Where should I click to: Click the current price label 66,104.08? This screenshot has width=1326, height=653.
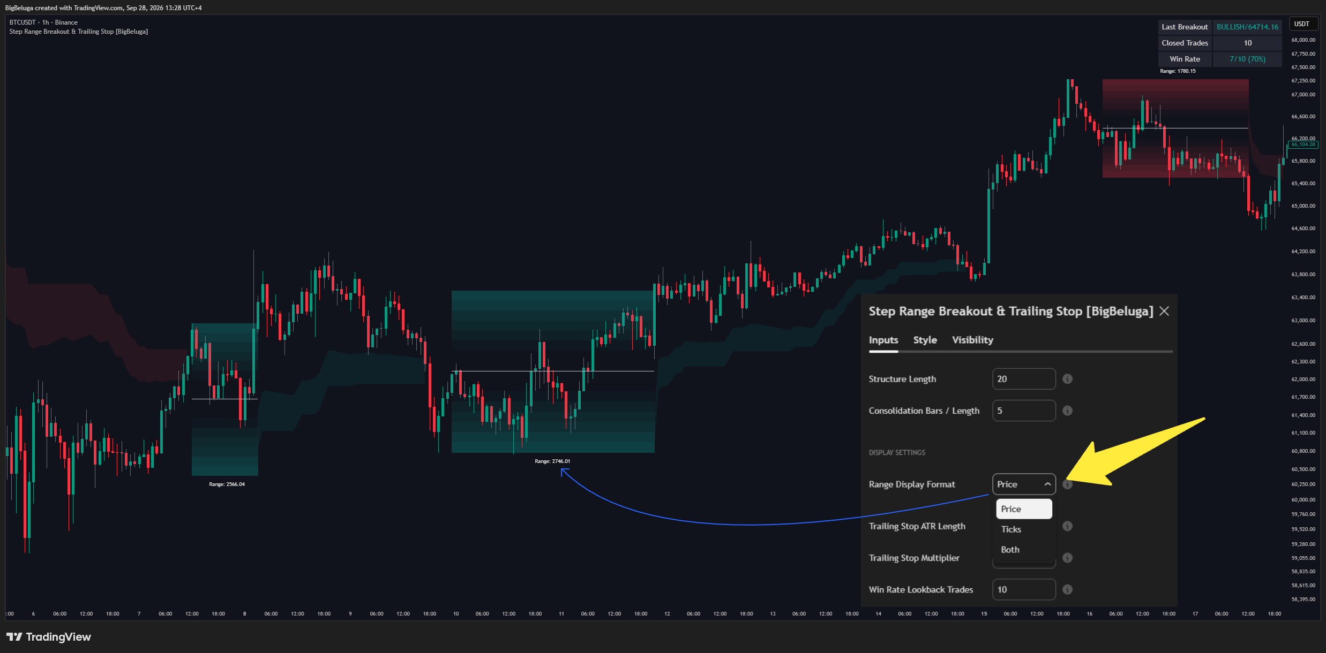point(1303,145)
